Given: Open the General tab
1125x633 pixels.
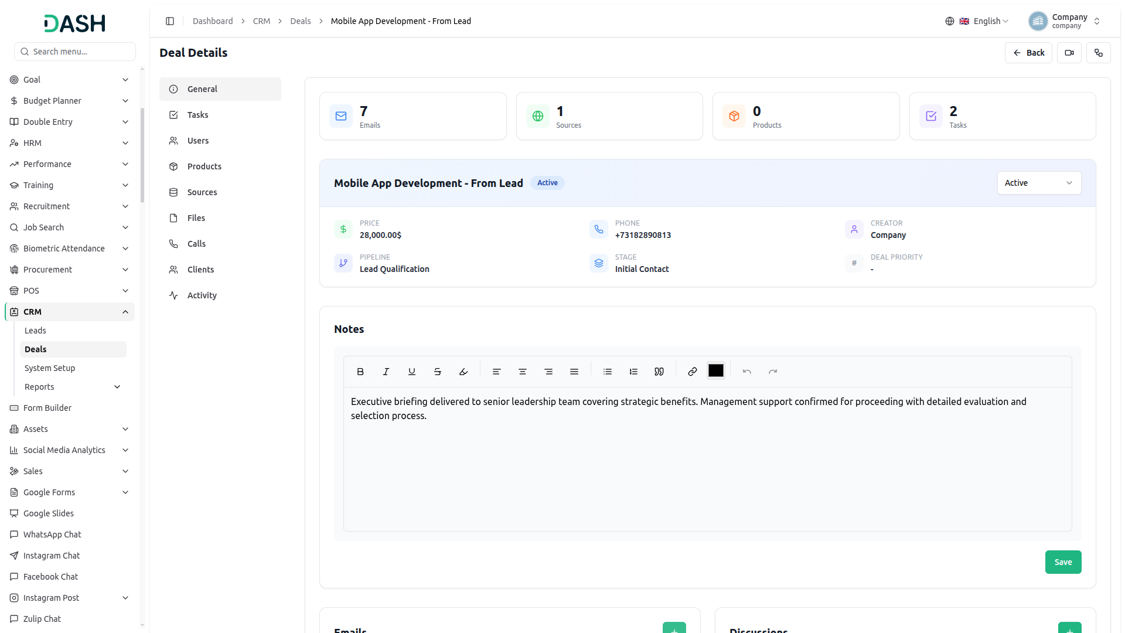Looking at the screenshot, I should 220,89.
